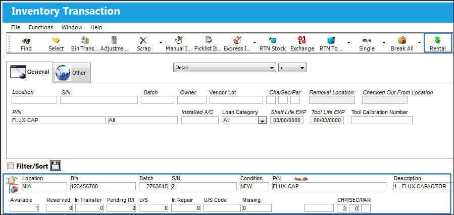
Task: Click the Location field showing MIA
Action: [x=44, y=186]
